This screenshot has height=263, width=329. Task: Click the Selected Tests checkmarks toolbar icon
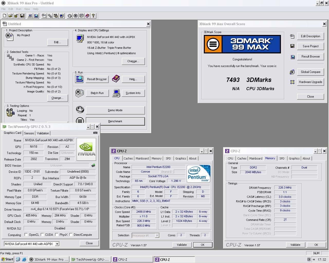point(50,16)
